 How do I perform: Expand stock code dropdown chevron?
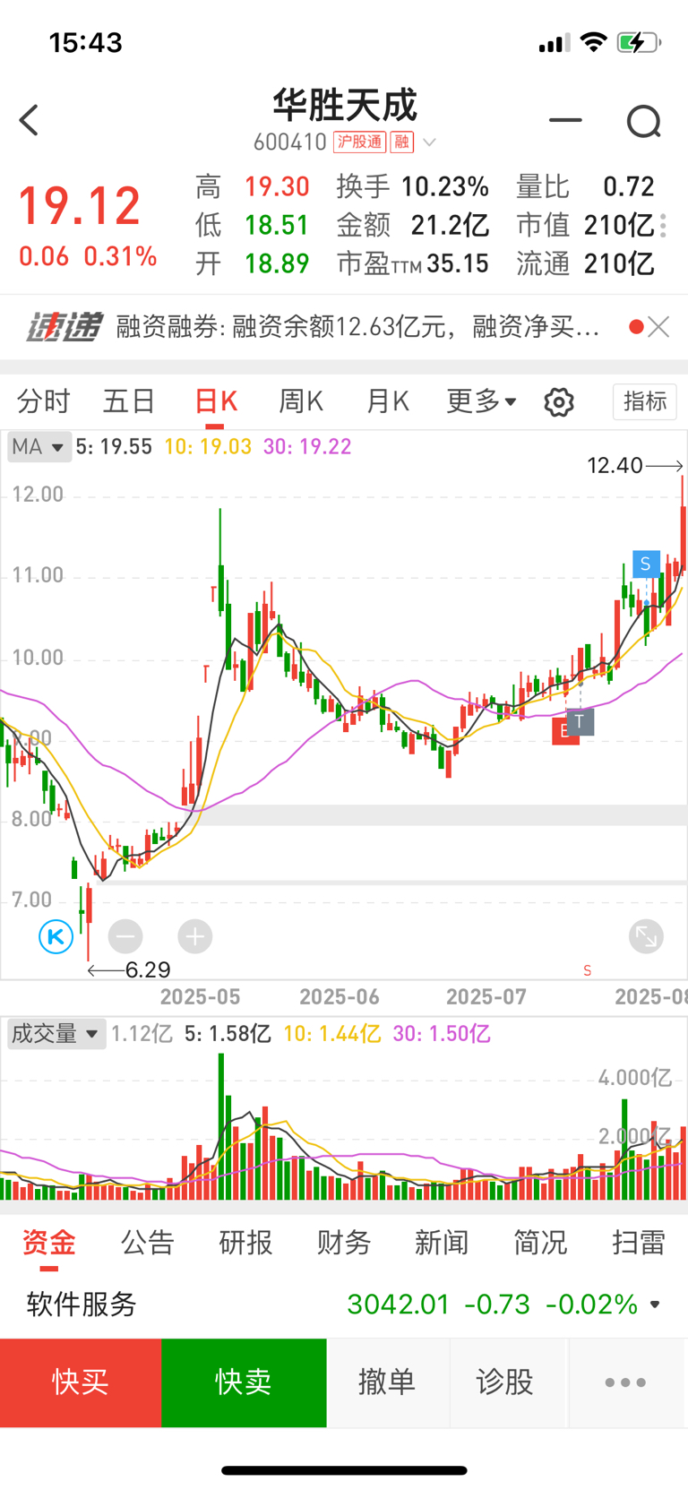click(429, 142)
